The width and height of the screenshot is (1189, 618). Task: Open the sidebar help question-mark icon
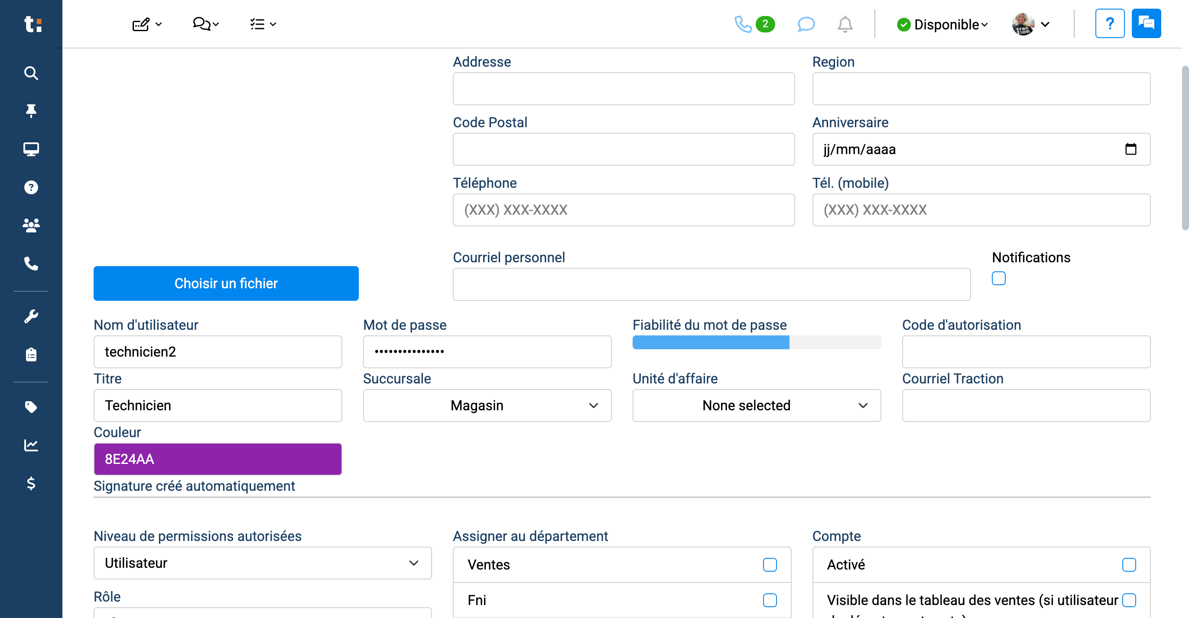pos(31,187)
